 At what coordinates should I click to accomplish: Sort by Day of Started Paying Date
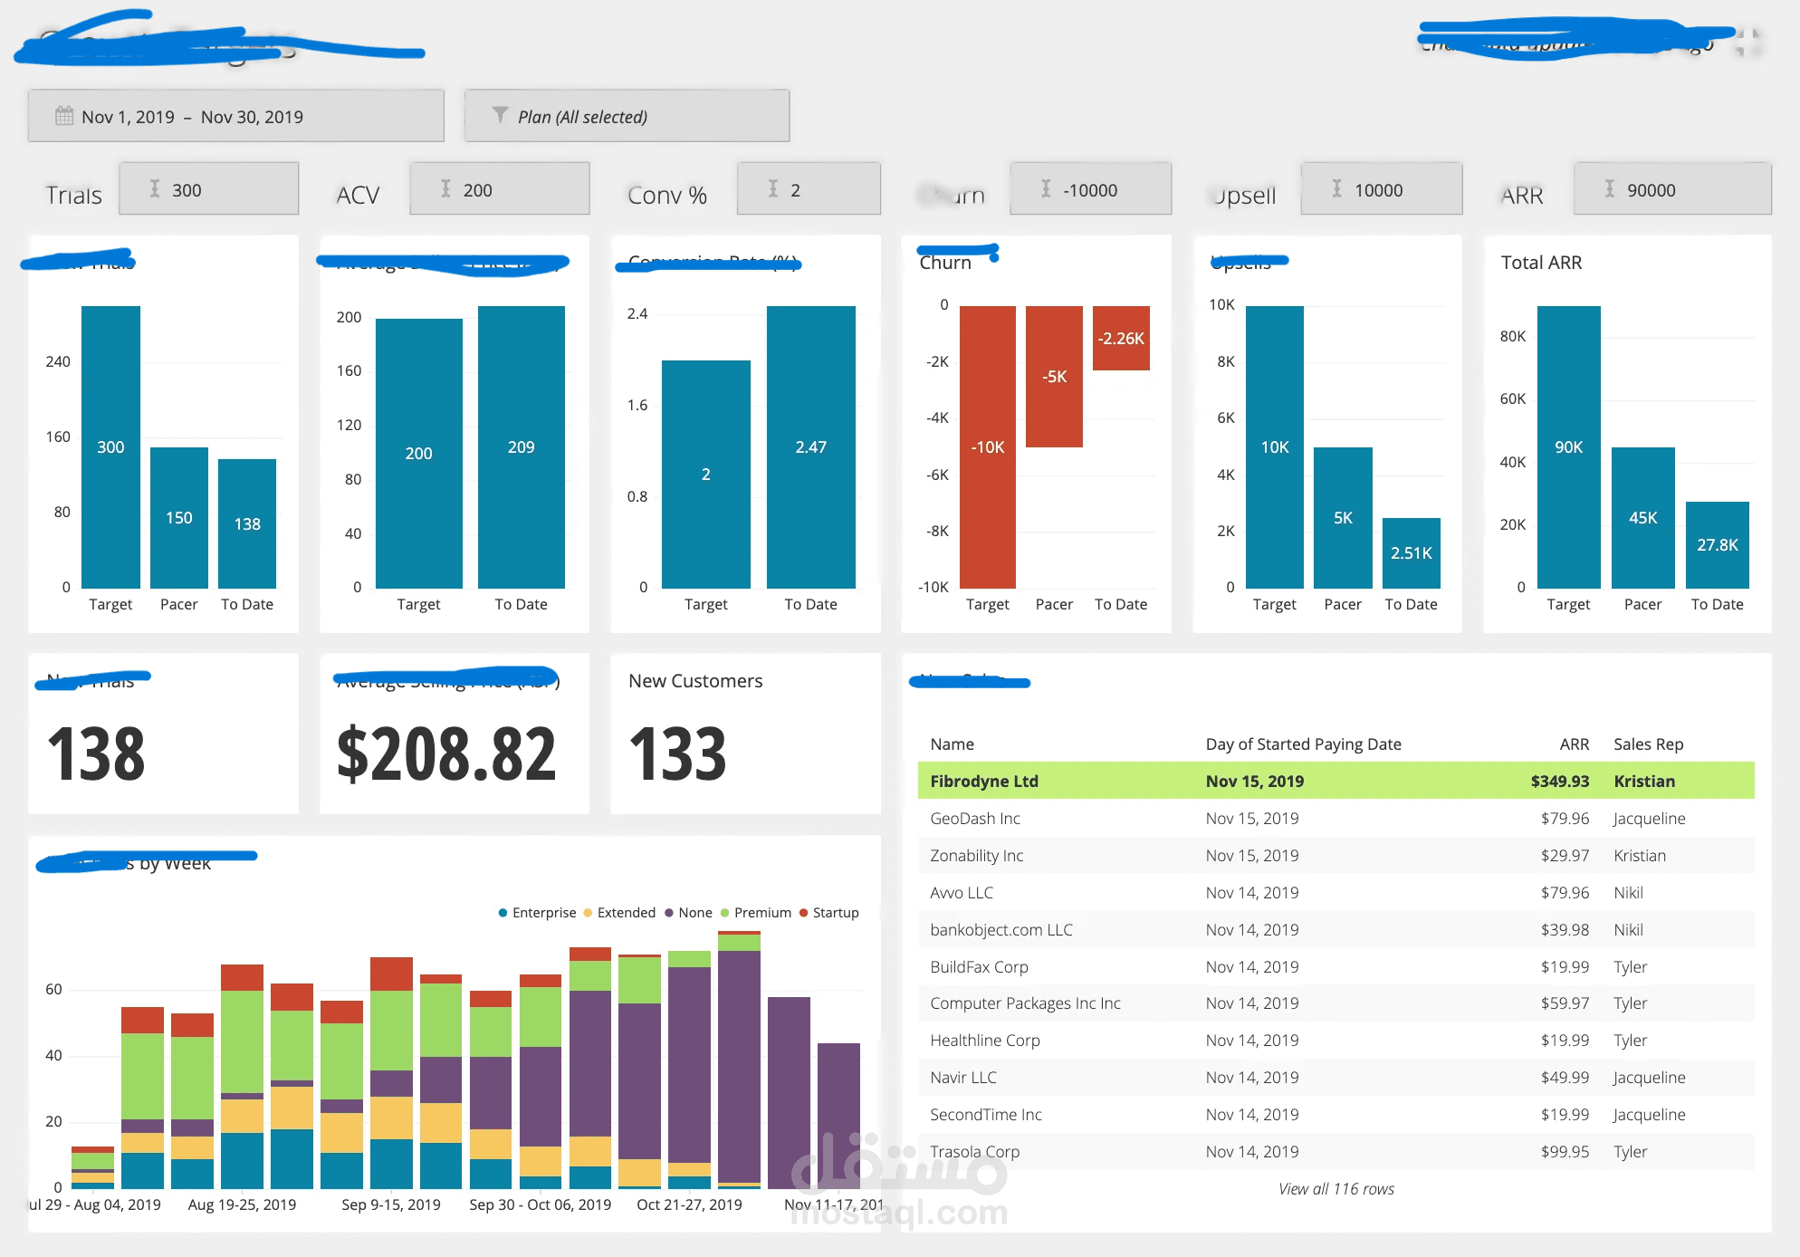(x=1303, y=744)
